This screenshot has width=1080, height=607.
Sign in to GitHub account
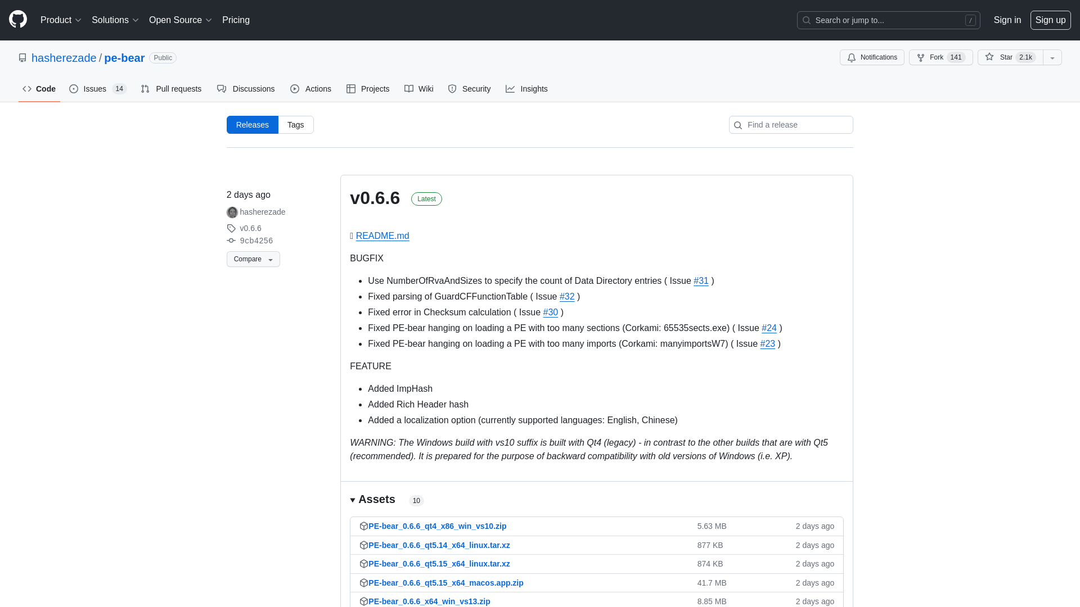[1007, 20]
